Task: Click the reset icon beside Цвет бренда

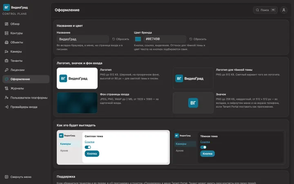Action: click(191, 39)
